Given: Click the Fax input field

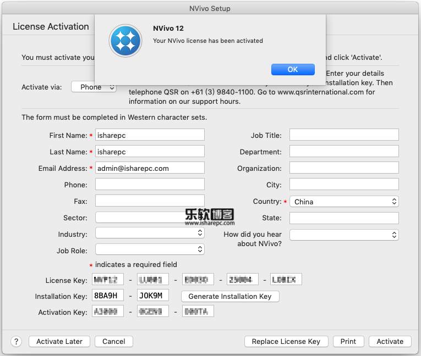Looking at the screenshot, I should [x=150, y=201].
